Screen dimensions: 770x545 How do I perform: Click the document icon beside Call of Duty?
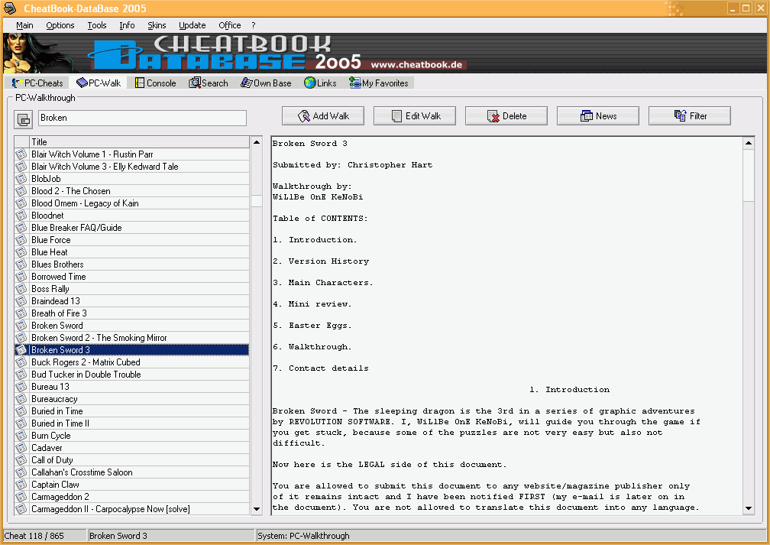coord(21,460)
